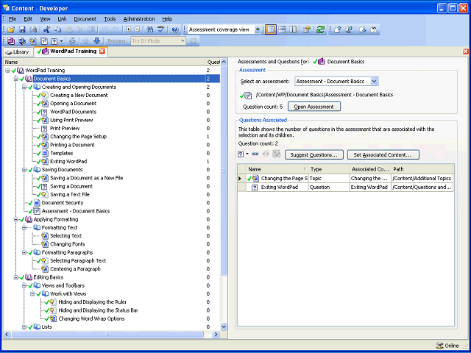
Task: Toggle the horizontal split layout button
Action: point(282,29)
